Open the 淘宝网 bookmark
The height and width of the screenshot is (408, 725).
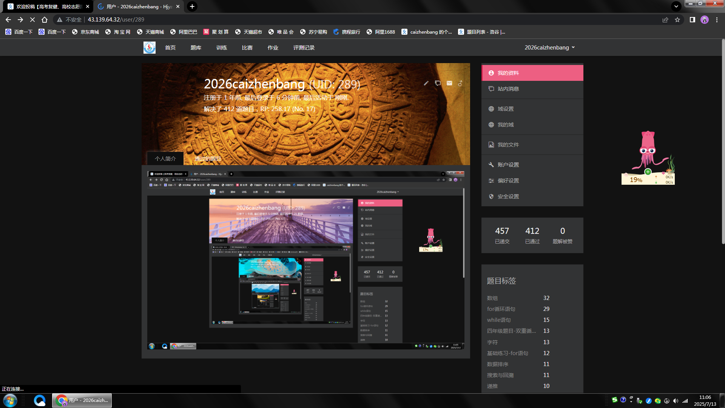tap(118, 32)
